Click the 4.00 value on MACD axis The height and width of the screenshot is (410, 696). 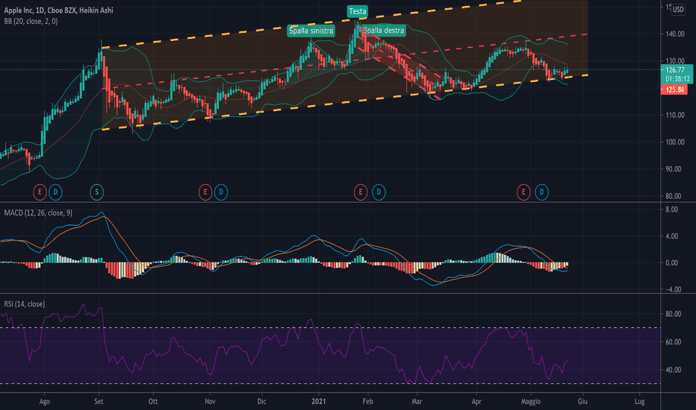pyautogui.click(x=672, y=236)
